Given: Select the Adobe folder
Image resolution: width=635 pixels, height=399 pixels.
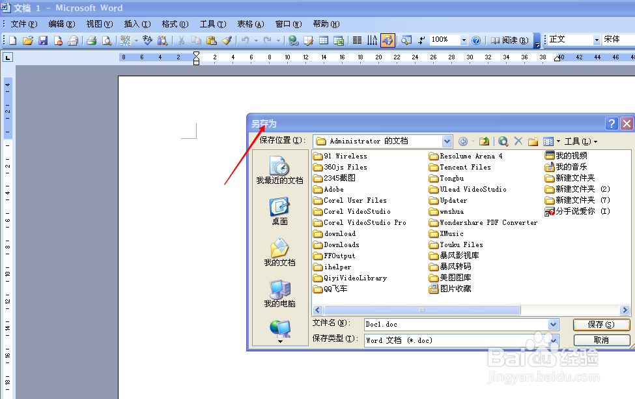Looking at the screenshot, I should click(x=328, y=189).
